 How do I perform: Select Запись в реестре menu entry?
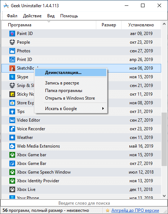coord(71,83)
